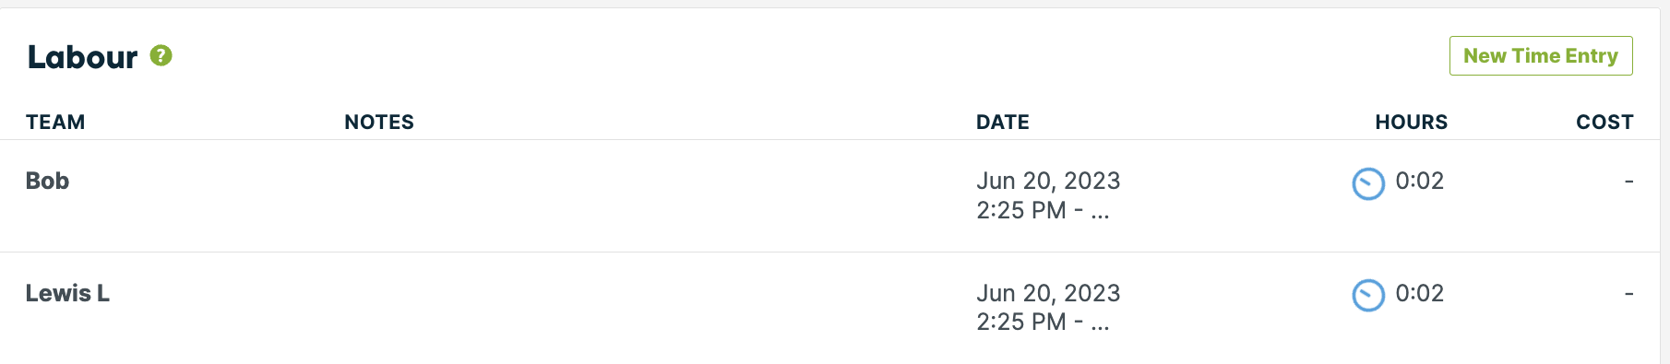Click the cost dash in Lewis L's row

pos(1628,294)
